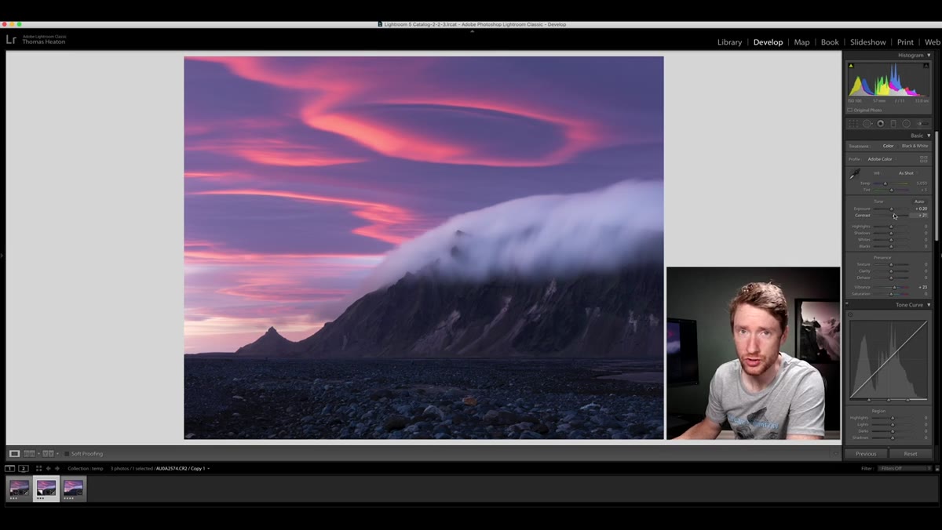Open Before/After view options dropdown arrow
942x530 pixels.
tap(58, 454)
